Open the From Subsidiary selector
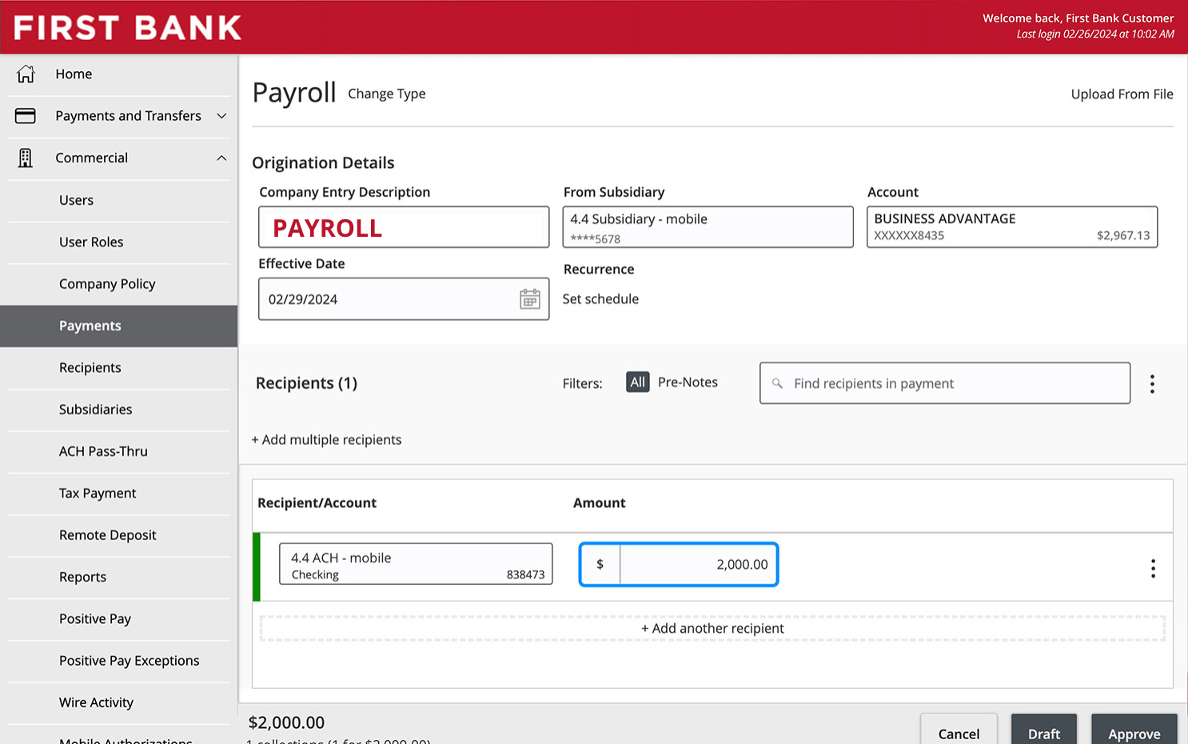Image resolution: width=1188 pixels, height=744 pixels. (708, 227)
